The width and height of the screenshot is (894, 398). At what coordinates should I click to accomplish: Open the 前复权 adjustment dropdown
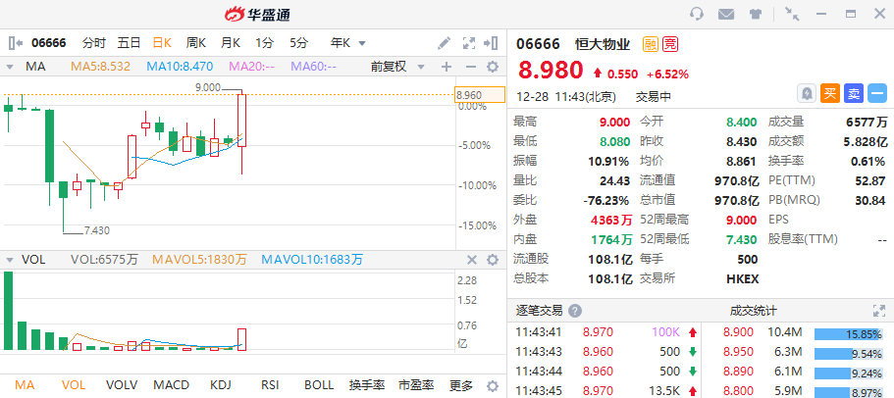(x=397, y=67)
